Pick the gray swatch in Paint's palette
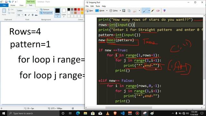This screenshot has height=116, width=206. tap(72, 9)
